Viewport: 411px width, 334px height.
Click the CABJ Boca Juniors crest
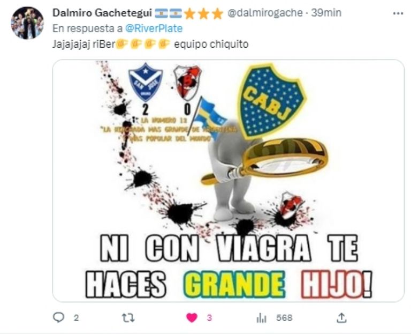(x=272, y=100)
